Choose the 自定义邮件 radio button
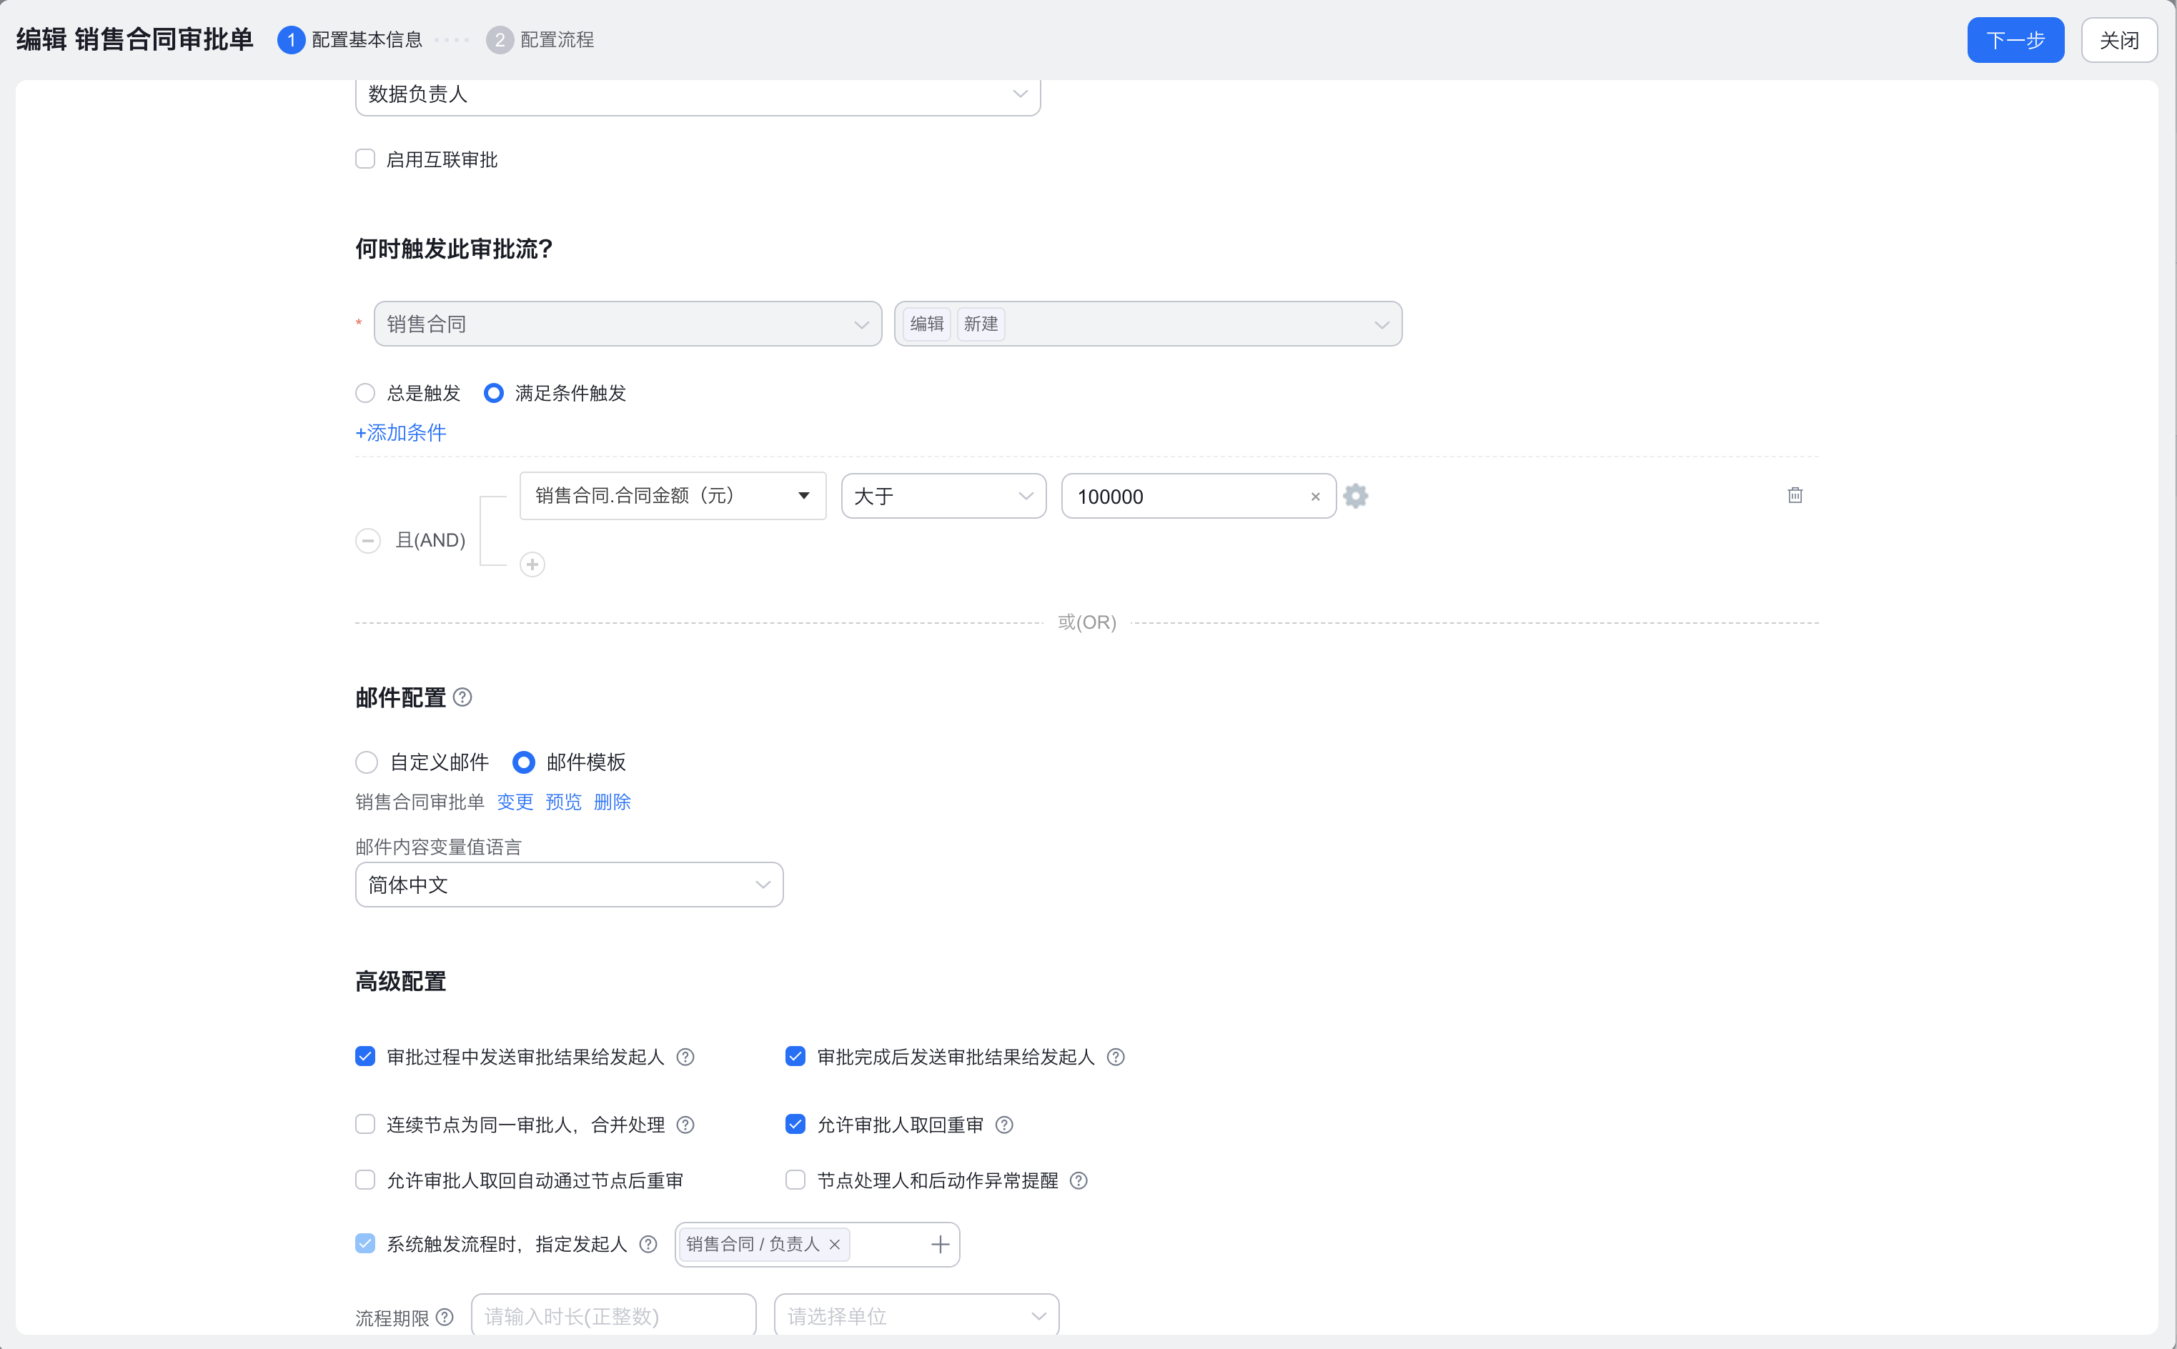 click(367, 763)
